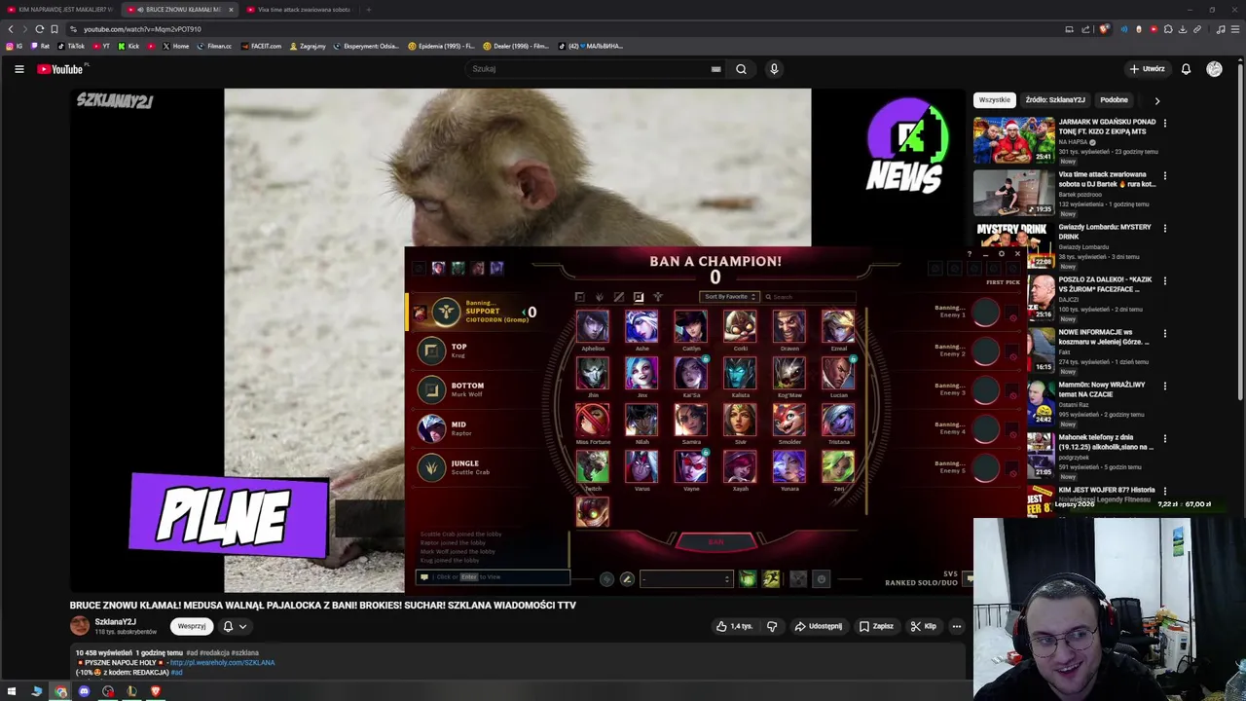
Task: Open the account avatar menu
Action: point(1214,69)
